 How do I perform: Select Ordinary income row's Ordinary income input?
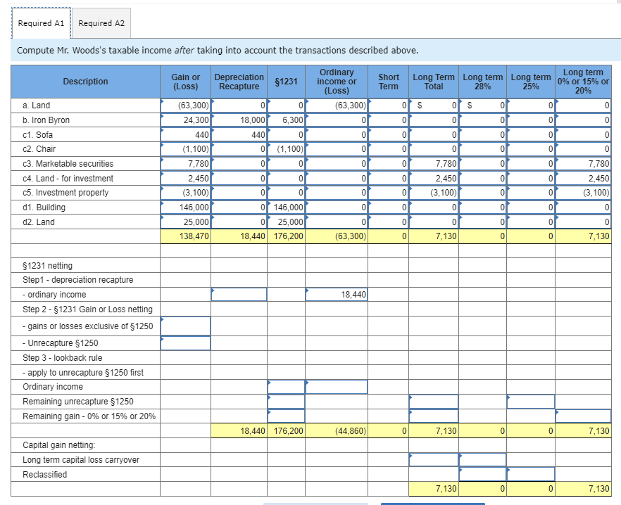tap(337, 387)
